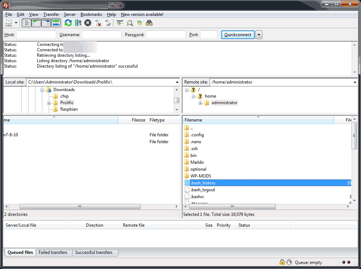The width and height of the screenshot is (361, 269).
Task: Collapse the remote home node
Action: [x=193, y=97]
